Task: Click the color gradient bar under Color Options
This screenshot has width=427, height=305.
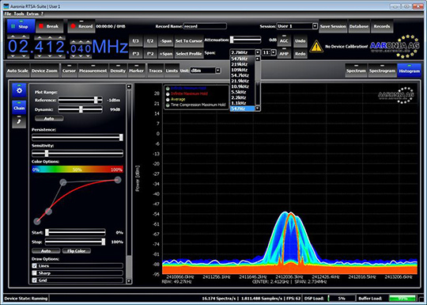Action: pos(77,170)
